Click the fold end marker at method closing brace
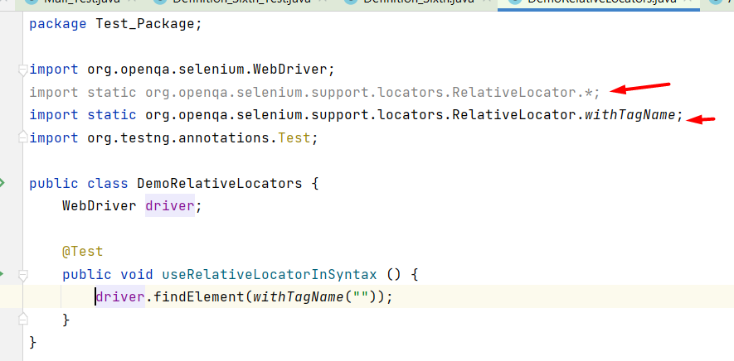Viewport: 734px width, 361px height. (24, 319)
